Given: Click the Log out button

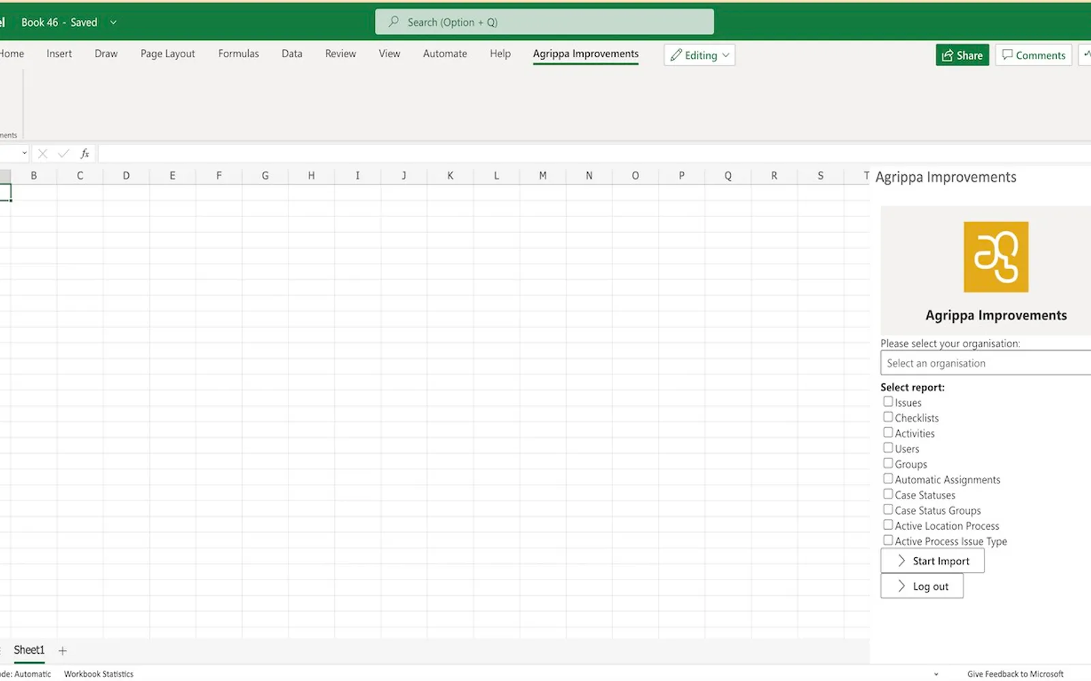Looking at the screenshot, I should [x=922, y=586].
